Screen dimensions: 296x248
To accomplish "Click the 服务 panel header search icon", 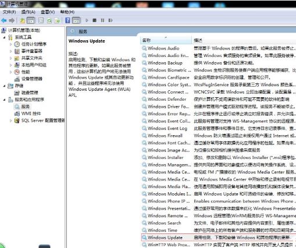I will [x=73, y=31].
